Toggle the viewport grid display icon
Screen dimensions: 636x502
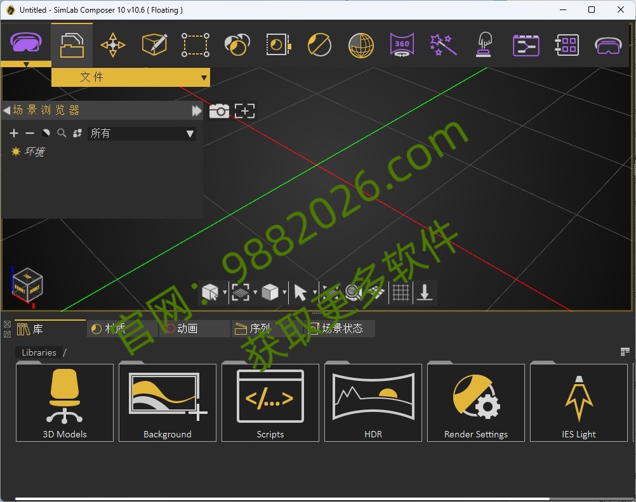point(401,292)
